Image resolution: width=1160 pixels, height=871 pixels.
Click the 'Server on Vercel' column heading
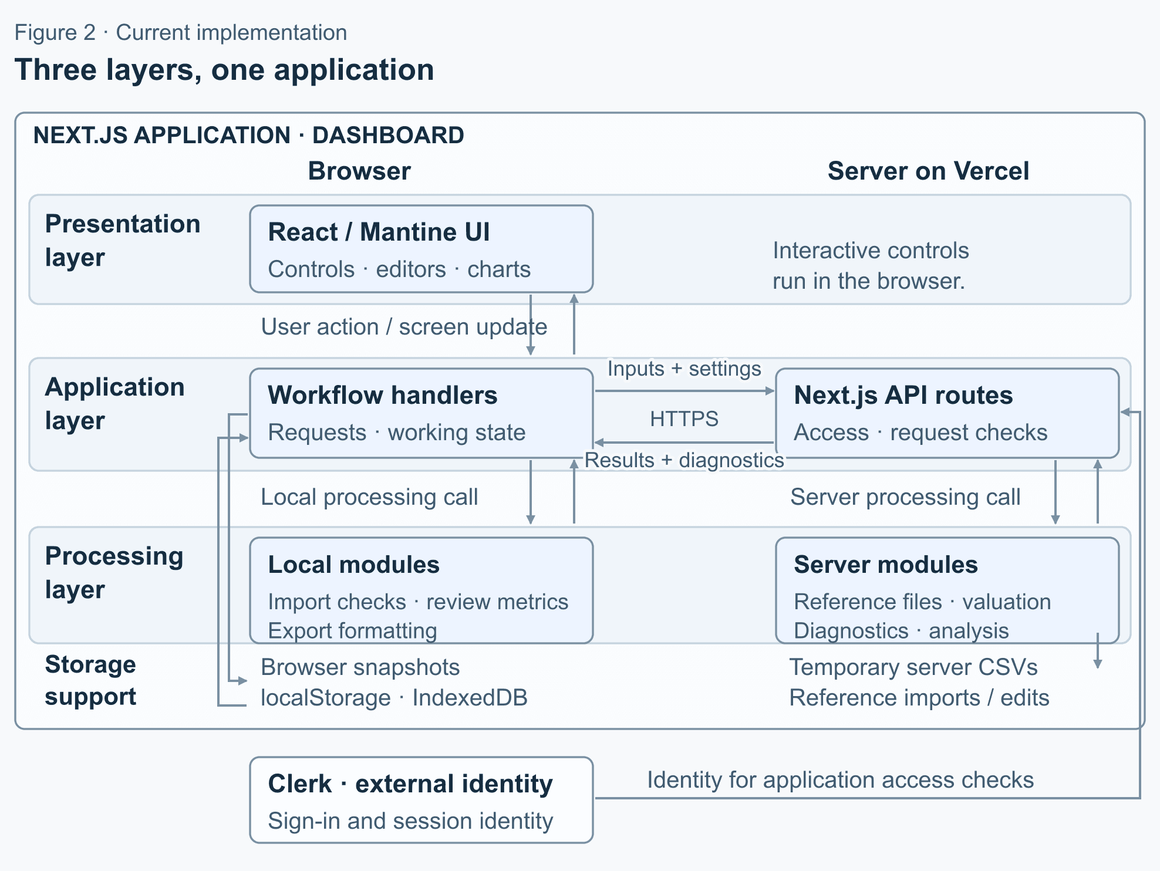click(928, 171)
